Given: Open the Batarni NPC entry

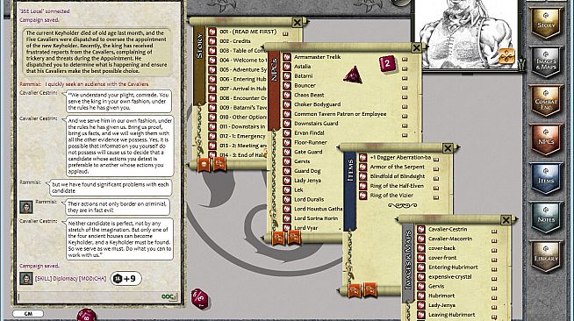Looking at the screenshot, I should (304, 76).
